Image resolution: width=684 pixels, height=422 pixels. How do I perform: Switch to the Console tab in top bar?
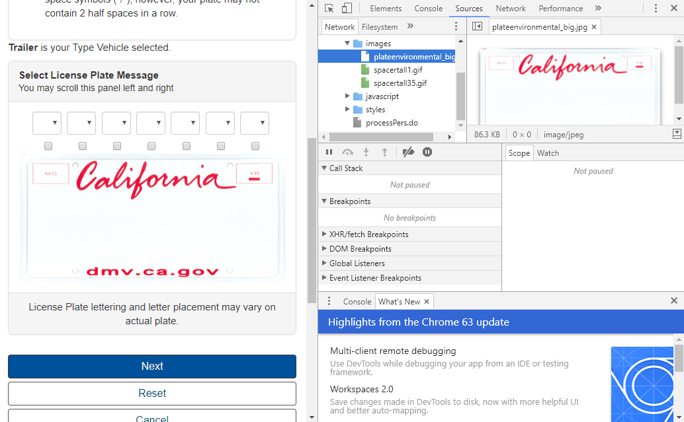[x=429, y=9]
